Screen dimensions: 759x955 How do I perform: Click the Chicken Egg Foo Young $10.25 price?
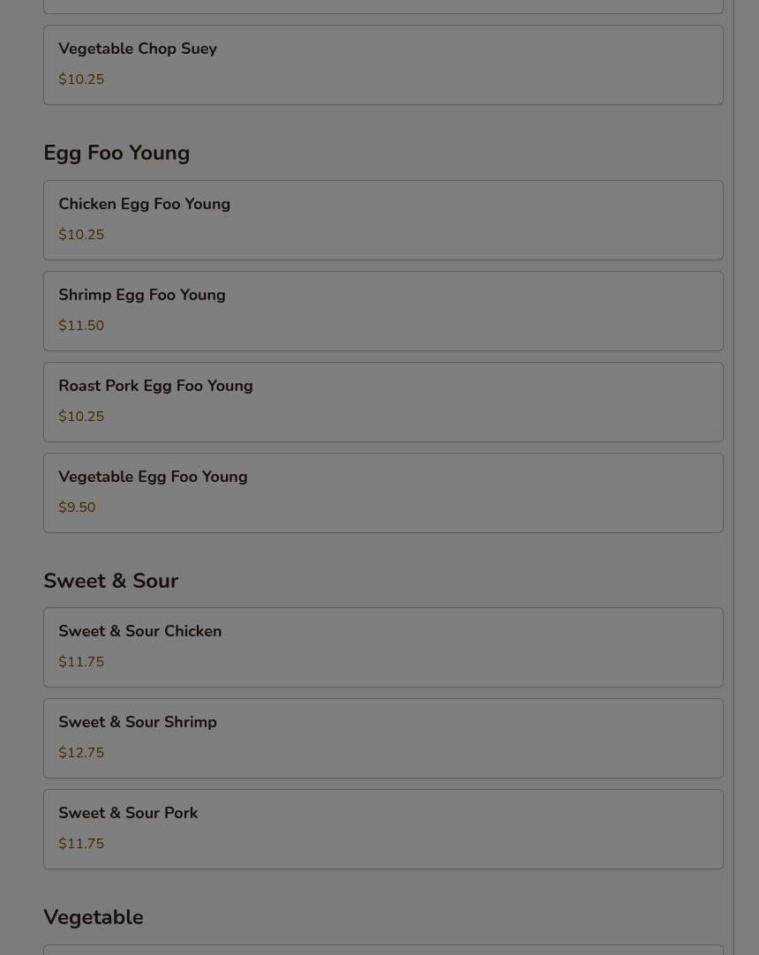[x=81, y=235]
